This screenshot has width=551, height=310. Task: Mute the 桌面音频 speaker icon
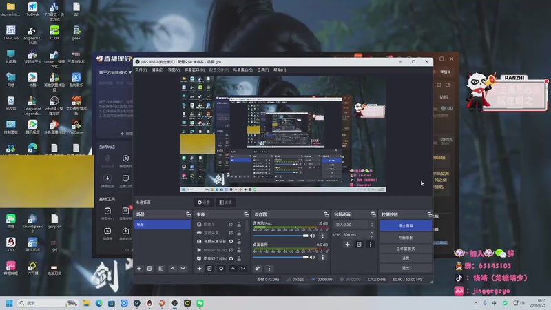(x=312, y=257)
